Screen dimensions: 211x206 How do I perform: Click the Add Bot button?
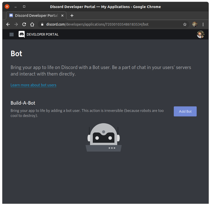tap(185, 111)
